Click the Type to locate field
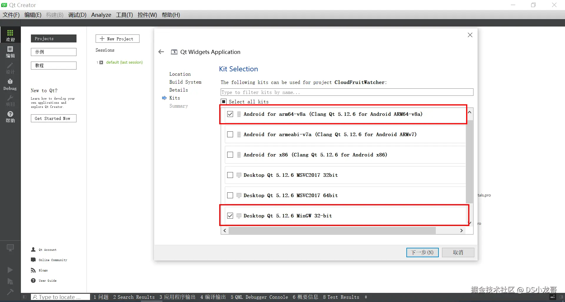Screen dimensions: 565x302 tap(60, 297)
